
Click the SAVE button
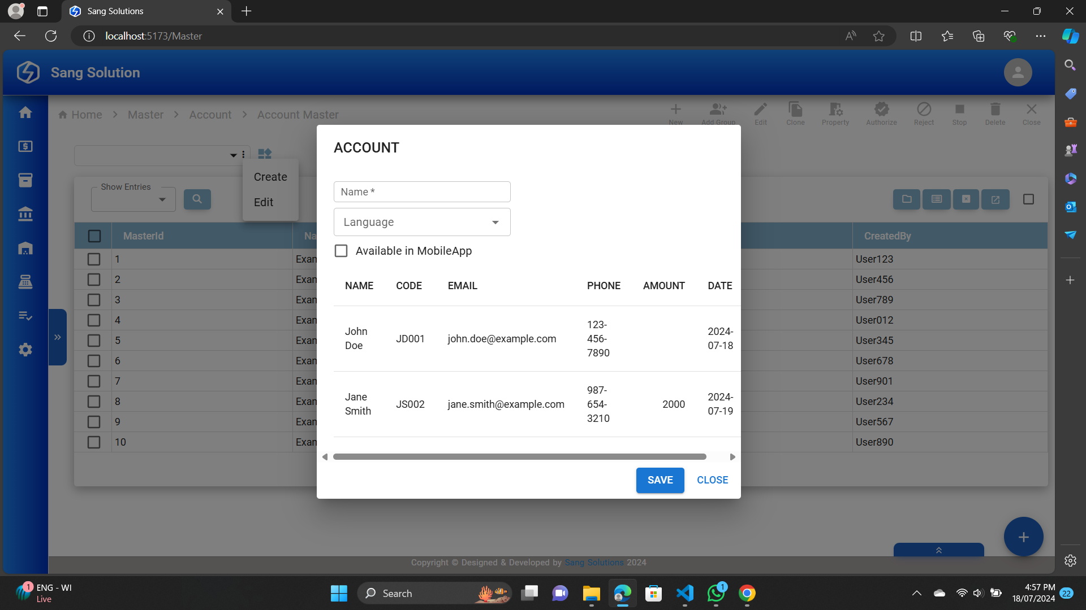coord(660,480)
